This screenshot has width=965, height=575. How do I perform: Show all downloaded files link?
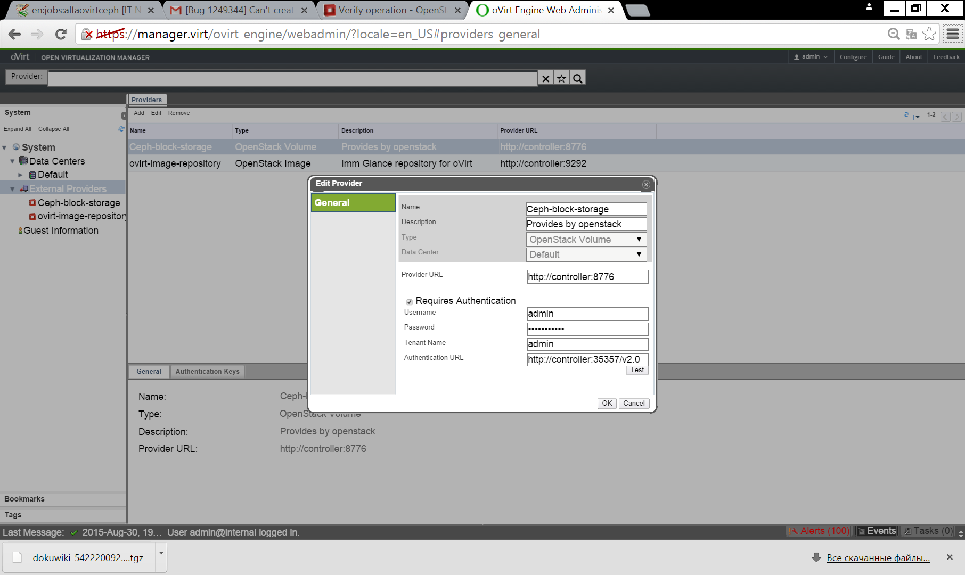(x=878, y=557)
